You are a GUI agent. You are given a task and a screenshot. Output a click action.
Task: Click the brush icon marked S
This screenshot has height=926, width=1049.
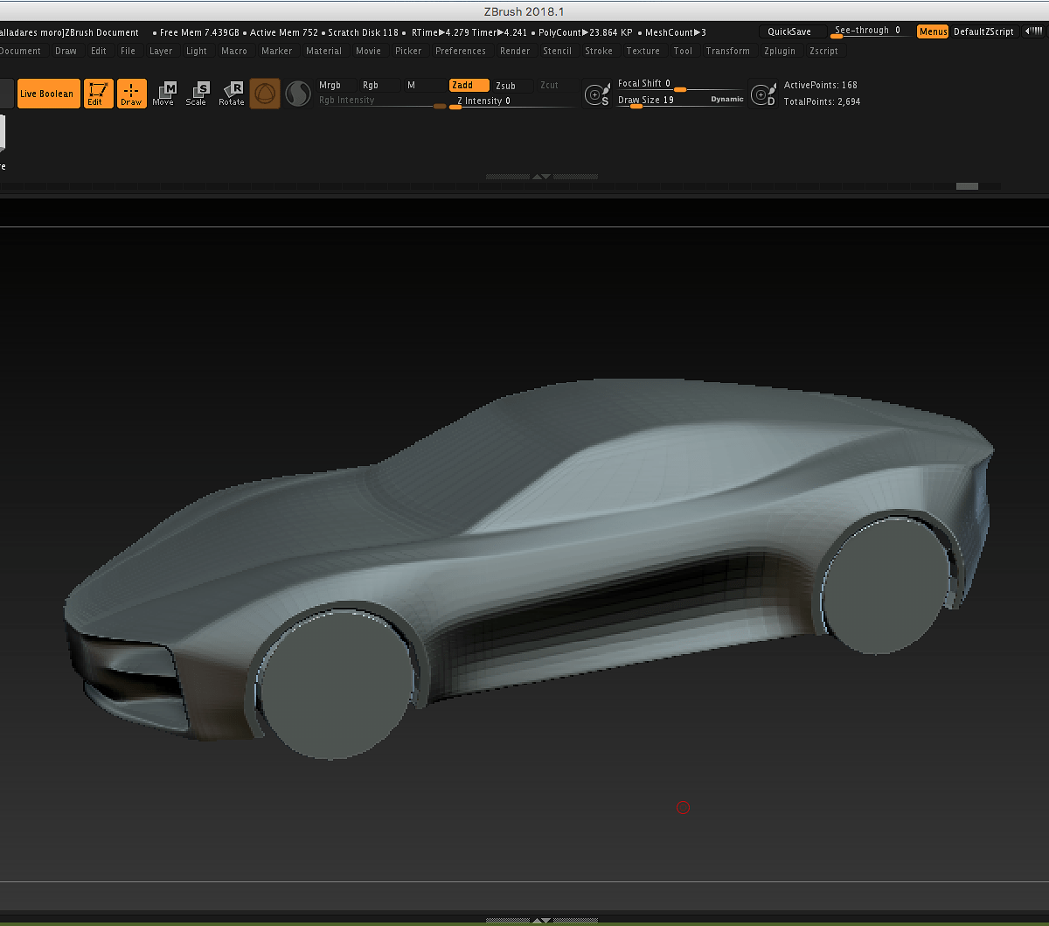pyautogui.click(x=597, y=94)
